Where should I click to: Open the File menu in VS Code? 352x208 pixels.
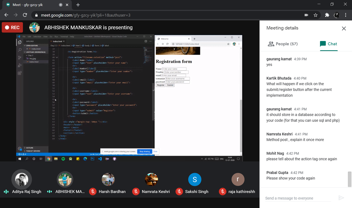24,37
